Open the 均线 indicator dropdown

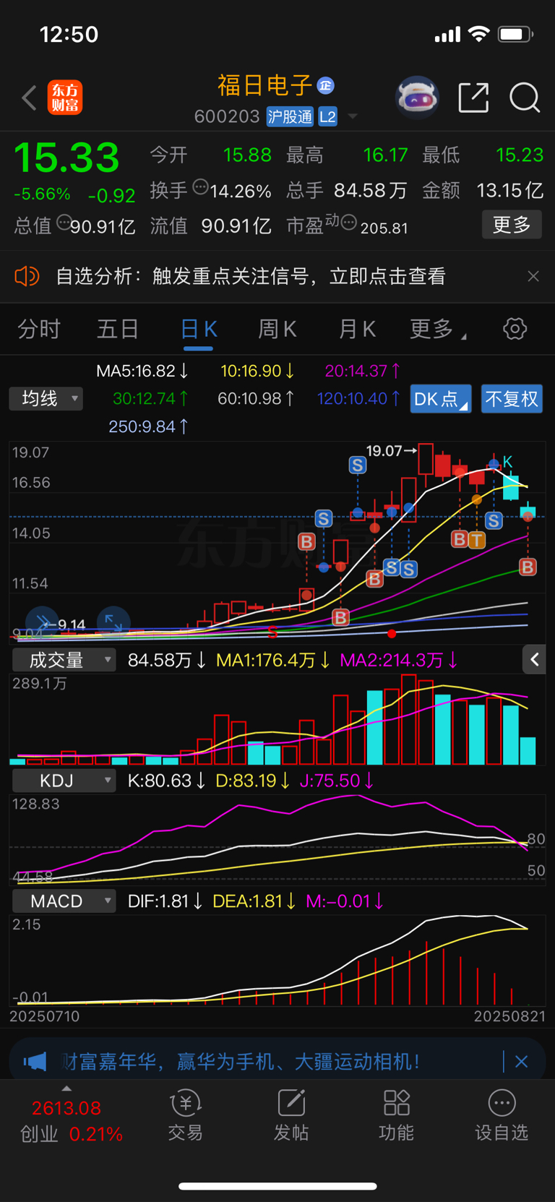click(x=46, y=398)
